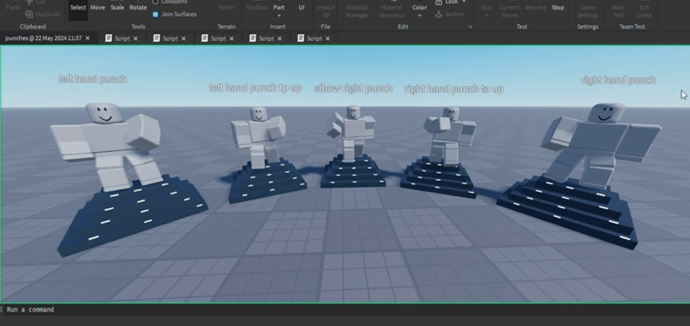This screenshot has height=326, width=690.
Task: Uncheck the Join Surfaces checkbox
Action: [155, 14]
